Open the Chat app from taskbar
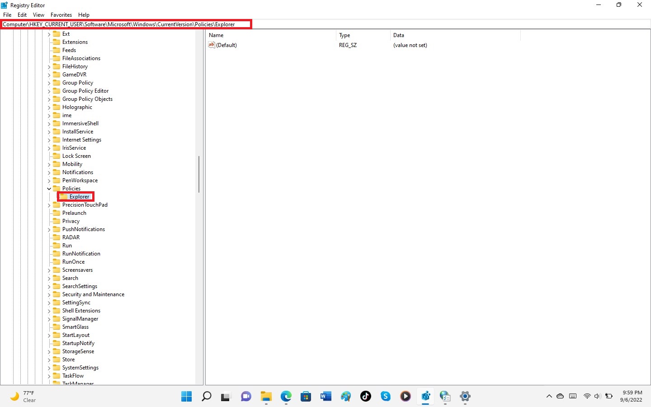The height and width of the screenshot is (407, 651). pos(246,397)
